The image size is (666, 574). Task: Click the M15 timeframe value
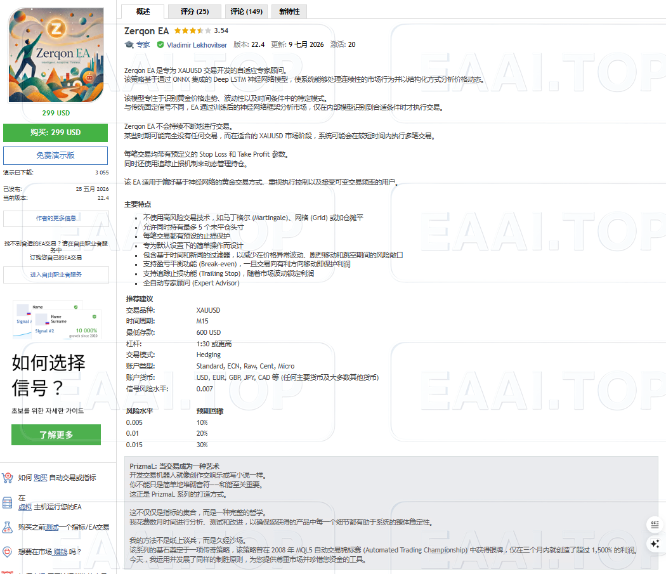tap(202, 321)
